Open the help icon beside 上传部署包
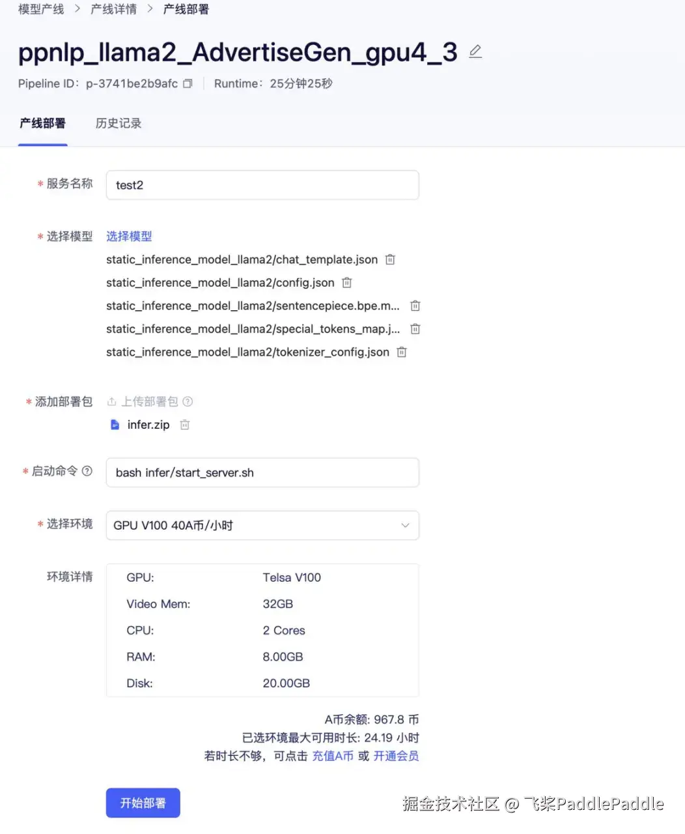The height and width of the screenshot is (834, 685). 188,401
